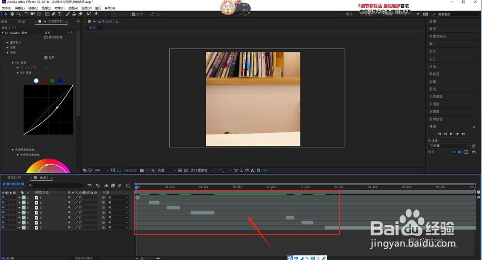Enable motion blur icon in timeline
482x260 pixels.
coord(120,185)
